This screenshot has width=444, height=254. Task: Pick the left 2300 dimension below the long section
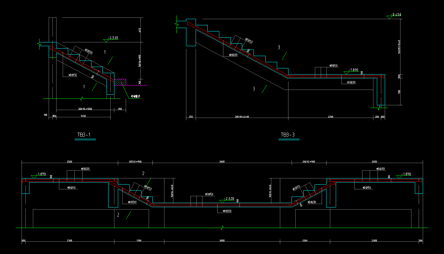click(x=70, y=241)
